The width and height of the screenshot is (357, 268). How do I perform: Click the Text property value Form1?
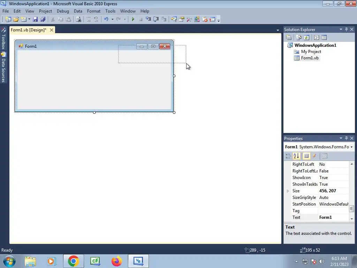[x=333, y=217]
